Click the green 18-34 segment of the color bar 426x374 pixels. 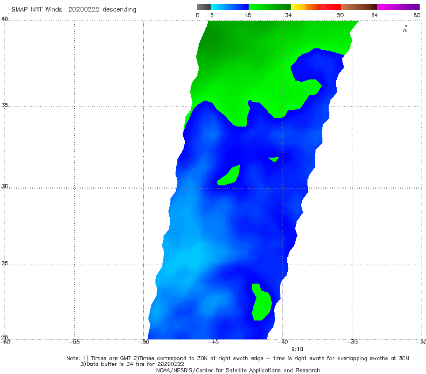pyautogui.click(x=269, y=7)
